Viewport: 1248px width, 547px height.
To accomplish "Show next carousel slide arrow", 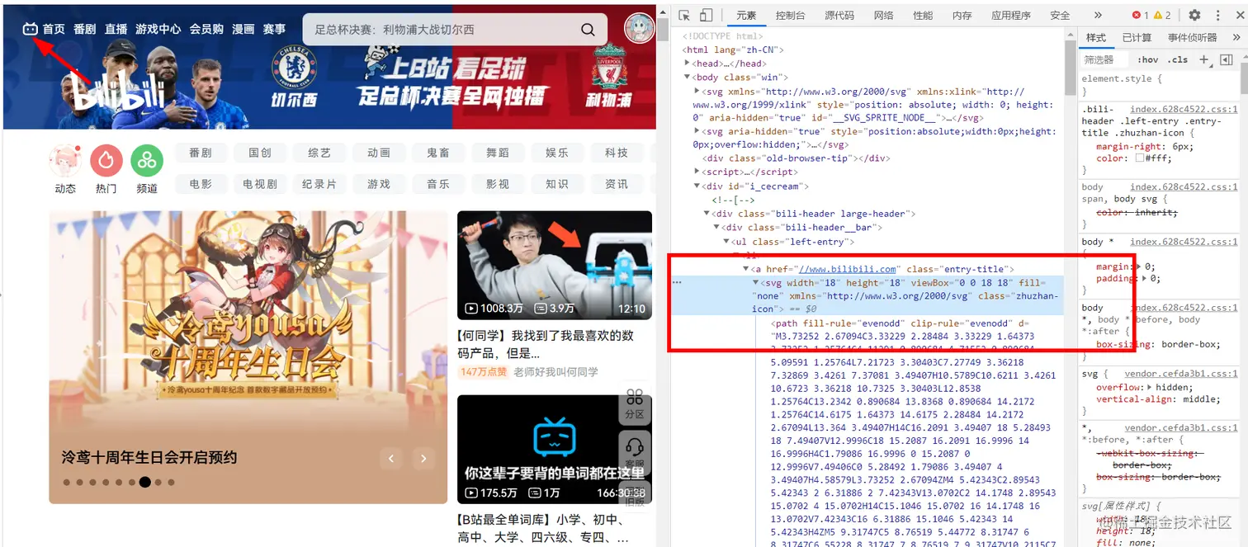I will pyautogui.click(x=423, y=459).
